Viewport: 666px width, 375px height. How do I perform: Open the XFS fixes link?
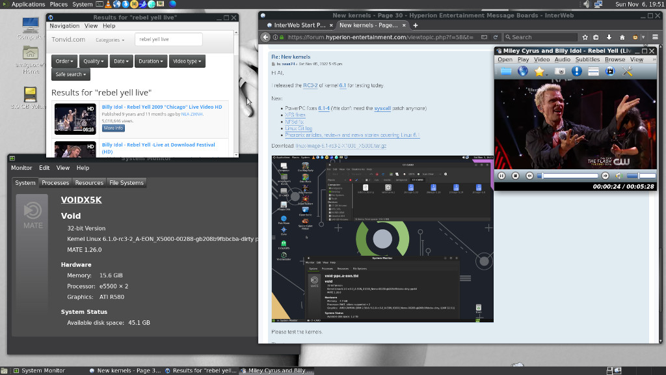point(295,115)
